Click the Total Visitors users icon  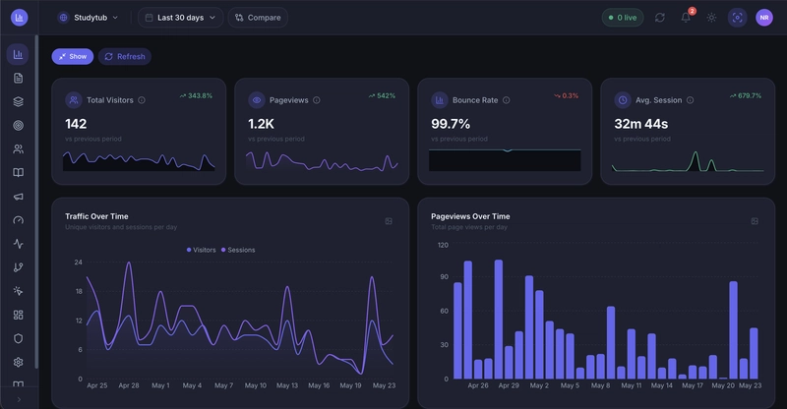point(74,100)
